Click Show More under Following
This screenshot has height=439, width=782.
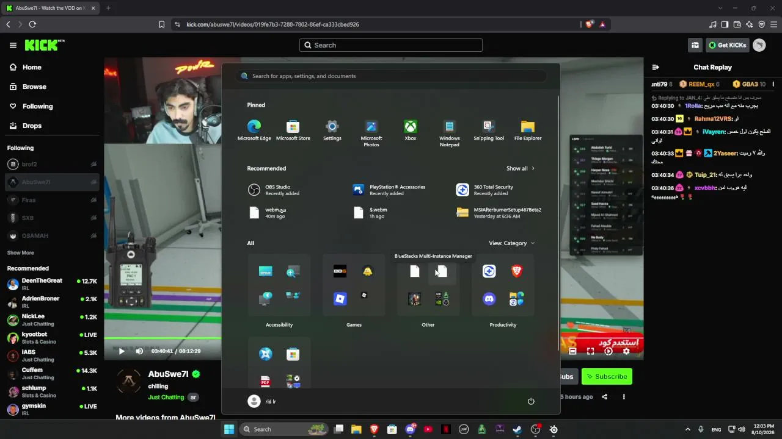21,252
